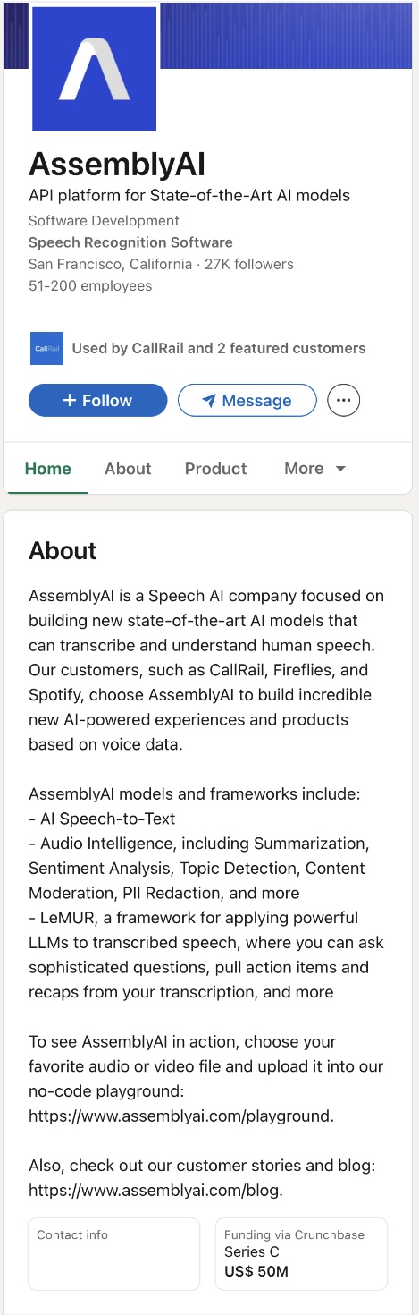Click the paper plane Message icon
Screen dimensions: 419x1315
[209, 401]
